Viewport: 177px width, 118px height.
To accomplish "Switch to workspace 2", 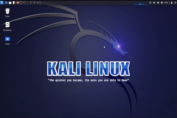I will pos(31,2).
